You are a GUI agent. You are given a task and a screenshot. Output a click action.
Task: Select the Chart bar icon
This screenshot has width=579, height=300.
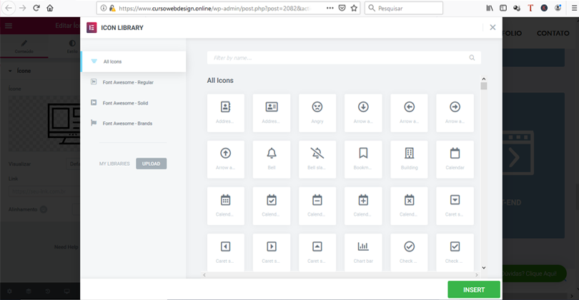(363, 252)
